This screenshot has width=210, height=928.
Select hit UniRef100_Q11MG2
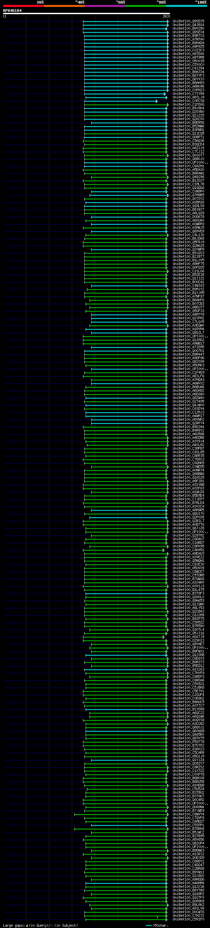pos(188,340)
